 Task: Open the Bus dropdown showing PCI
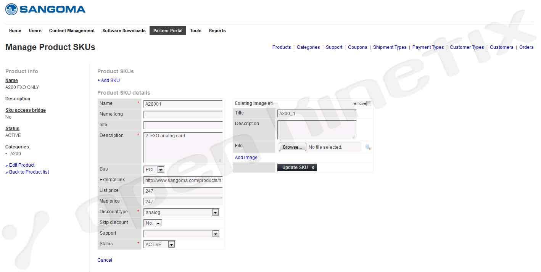[154, 169]
